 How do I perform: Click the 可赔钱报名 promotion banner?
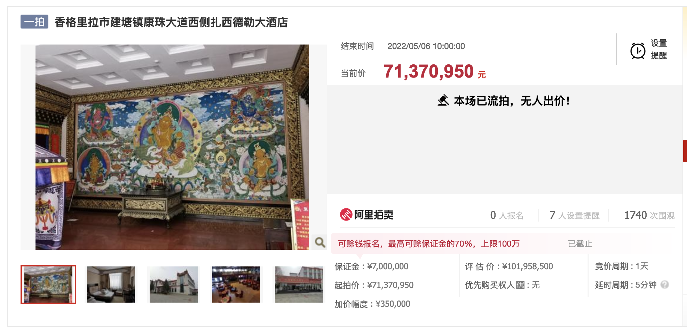pyautogui.click(x=428, y=244)
